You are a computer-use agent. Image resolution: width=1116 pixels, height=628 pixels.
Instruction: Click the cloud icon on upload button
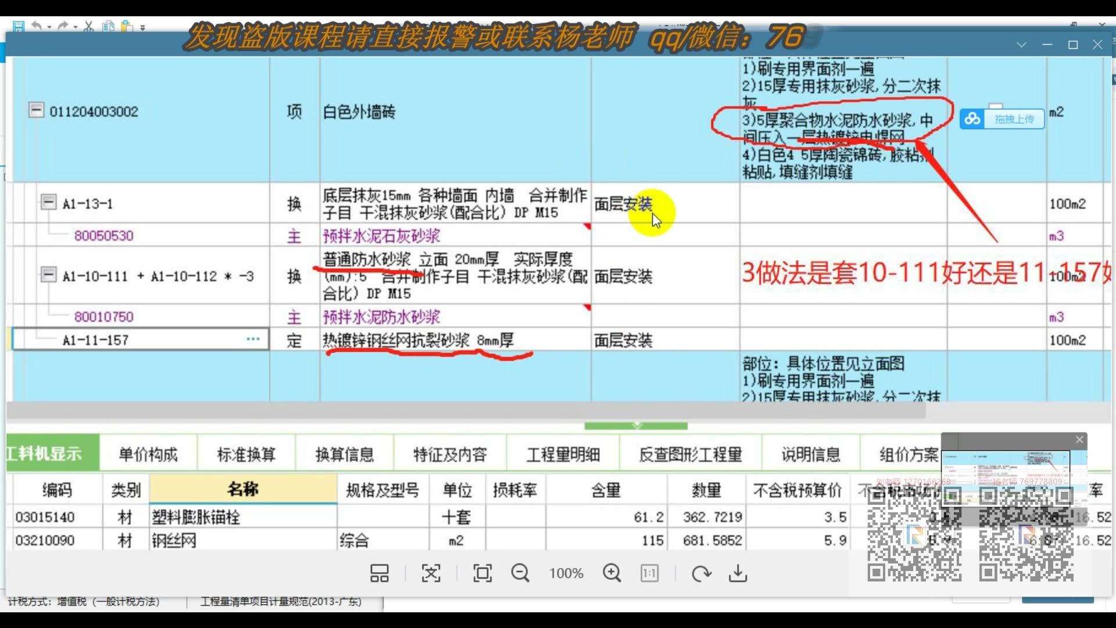(x=972, y=119)
